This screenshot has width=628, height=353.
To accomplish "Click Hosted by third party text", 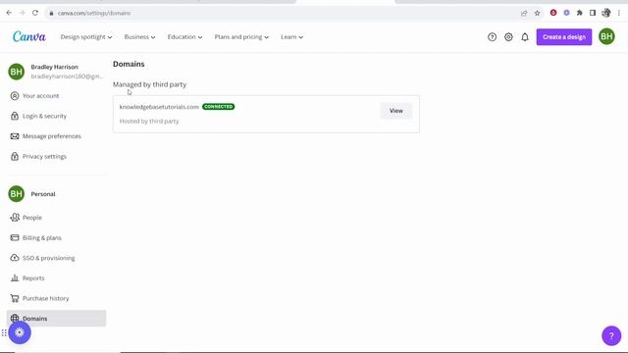I will pos(149,121).
